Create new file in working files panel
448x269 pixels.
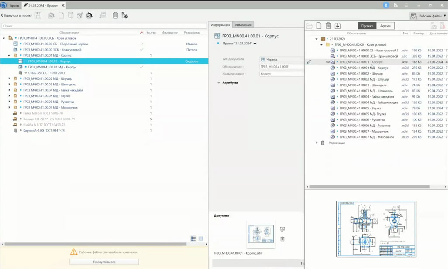tap(319, 26)
